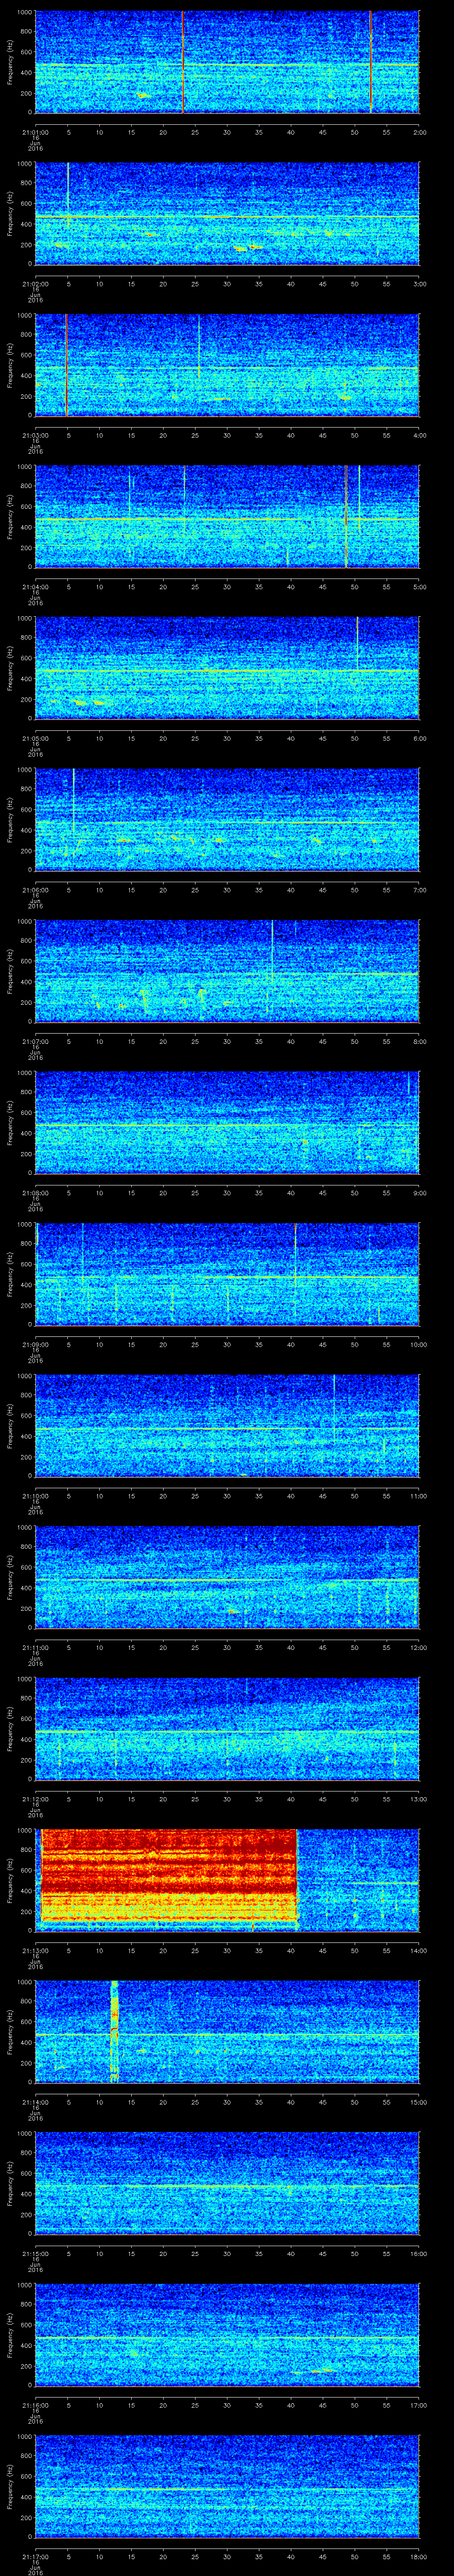Click the '2:00' end time label
454x2576 pixels.
(419, 132)
